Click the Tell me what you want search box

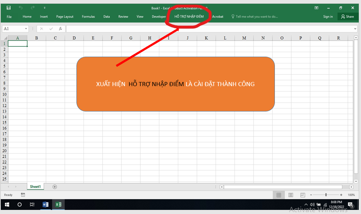click(x=257, y=16)
